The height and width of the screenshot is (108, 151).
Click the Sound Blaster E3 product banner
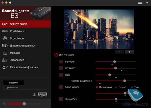pos(25,13)
